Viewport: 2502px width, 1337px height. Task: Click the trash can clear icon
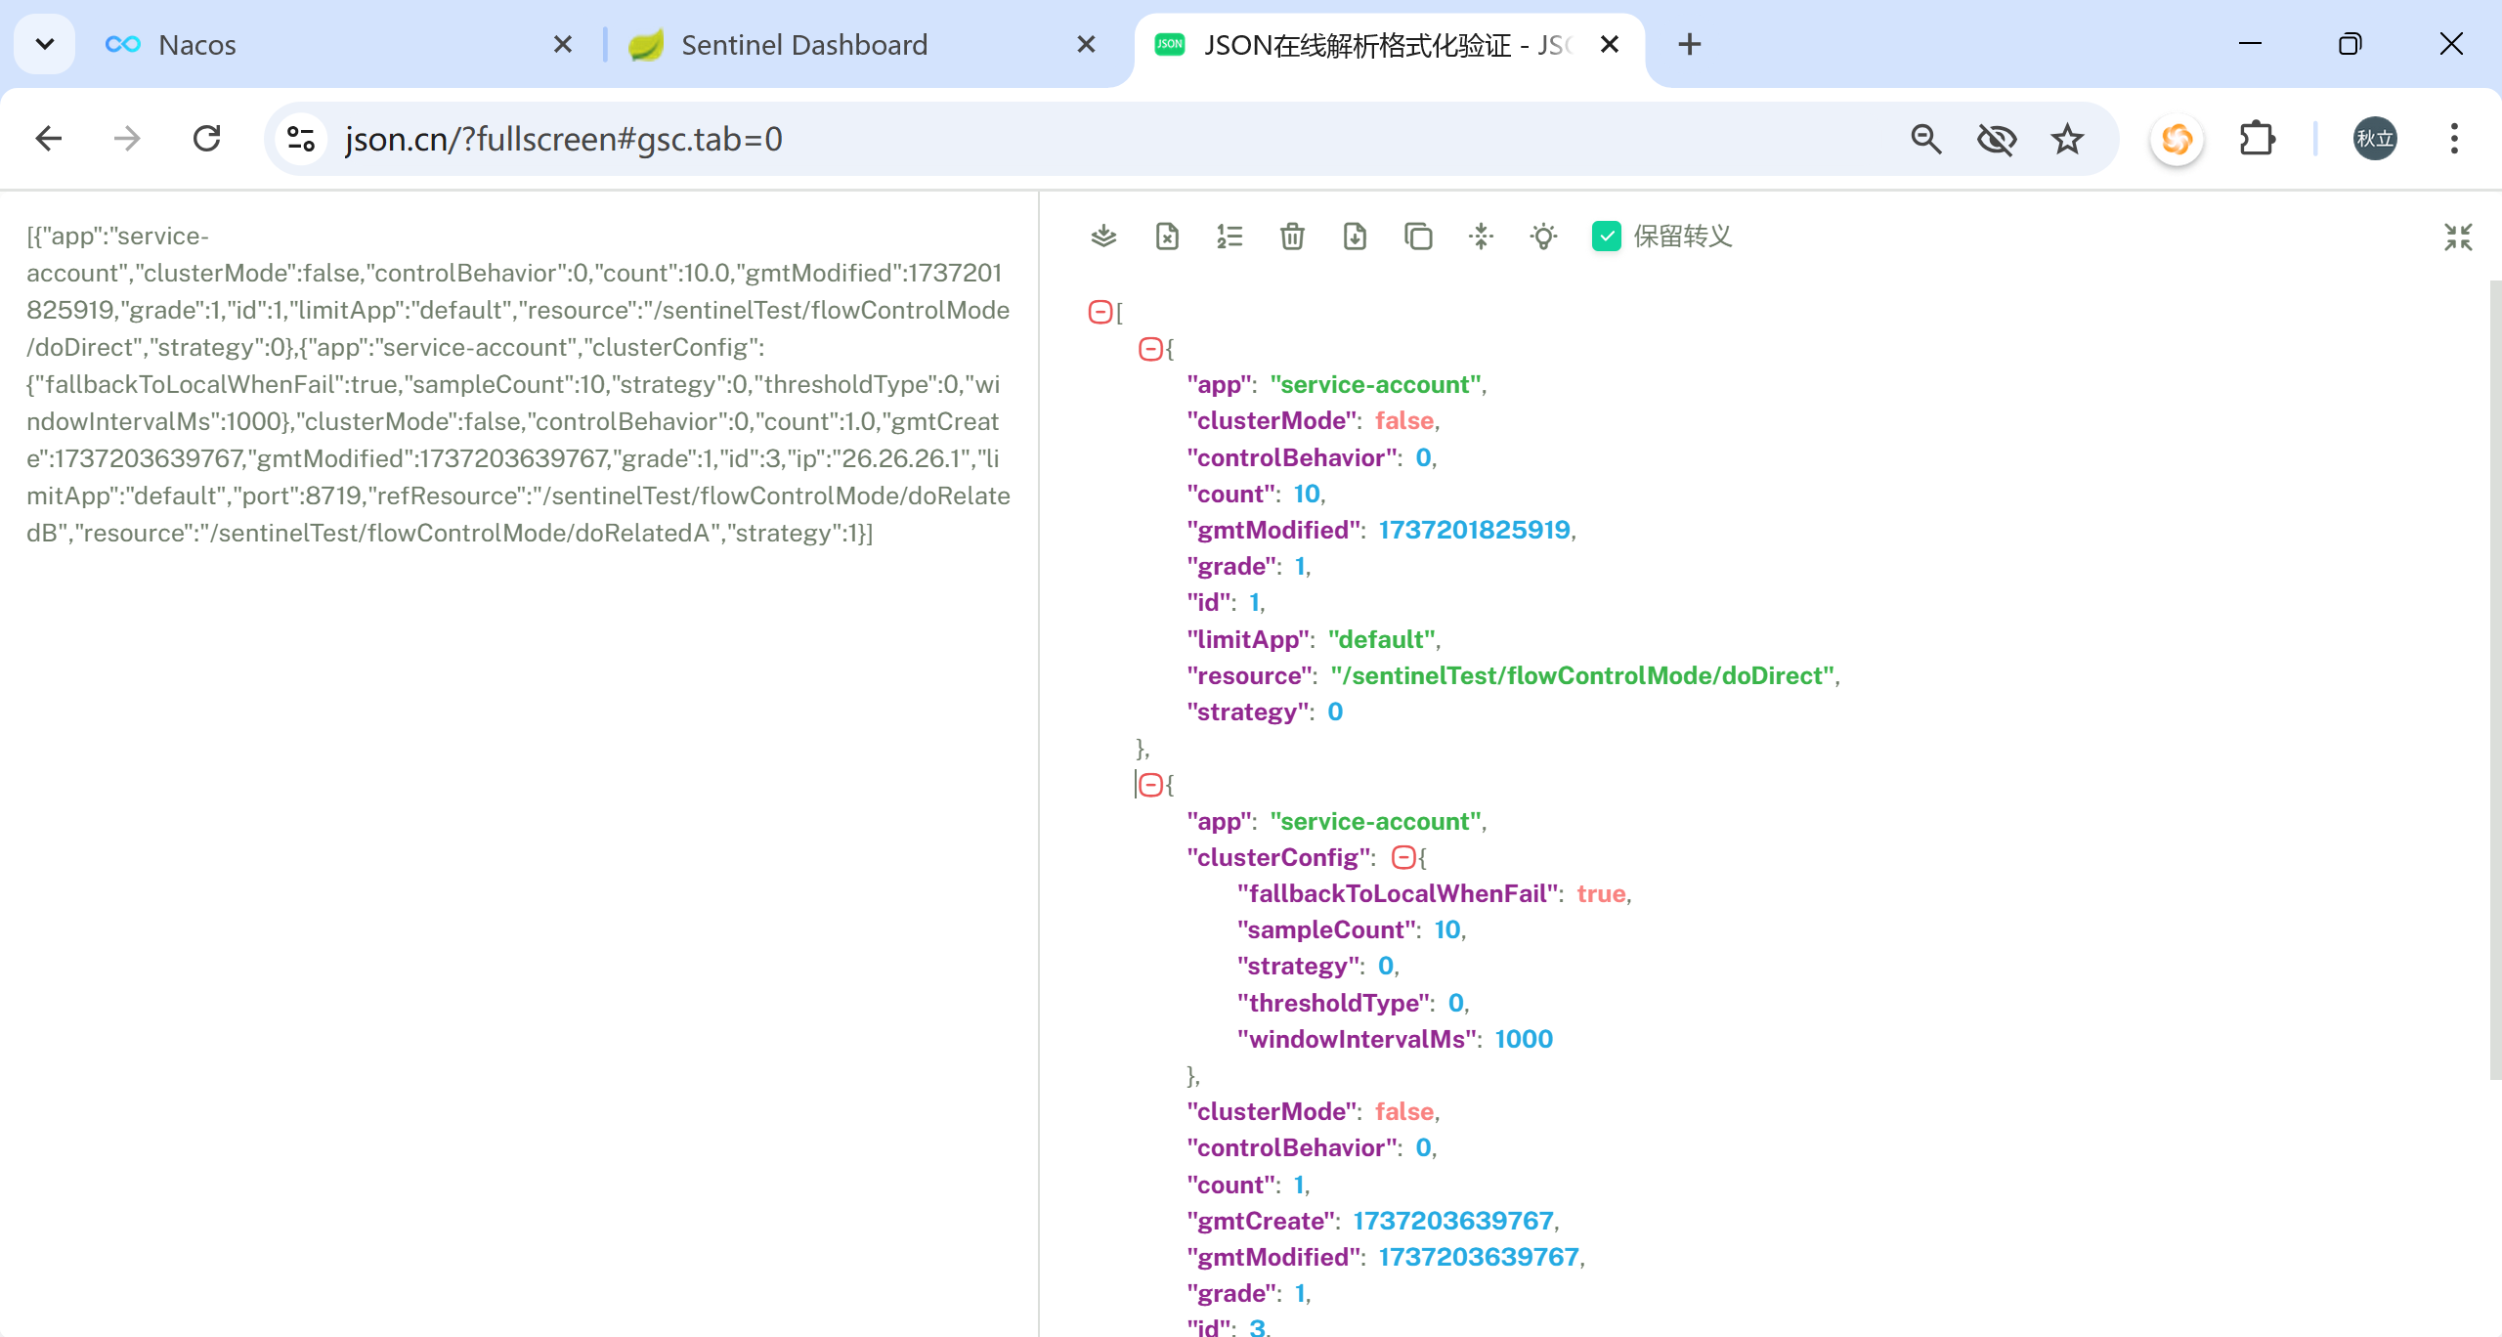click(x=1292, y=237)
